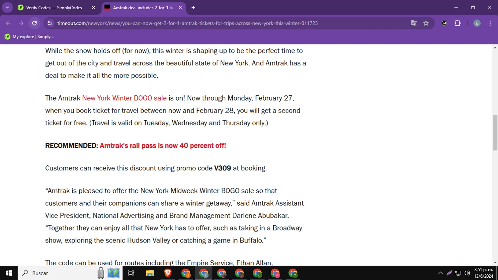The width and height of the screenshot is (498, 280).
Task: Open a new browser tab
Action: (193, 8)
